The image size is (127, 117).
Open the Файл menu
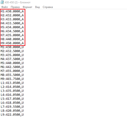click(x=5, y=7)
